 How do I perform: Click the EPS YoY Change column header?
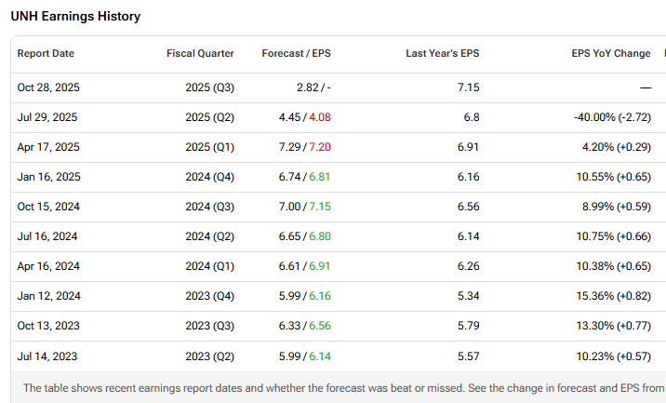[610, 54]
